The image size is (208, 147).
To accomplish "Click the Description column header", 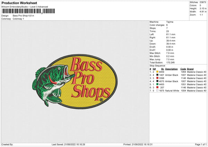I will [x=171, y=69].
